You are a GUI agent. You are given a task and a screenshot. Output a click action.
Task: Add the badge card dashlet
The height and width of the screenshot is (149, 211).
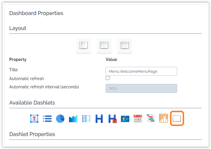tap(125, 119)
